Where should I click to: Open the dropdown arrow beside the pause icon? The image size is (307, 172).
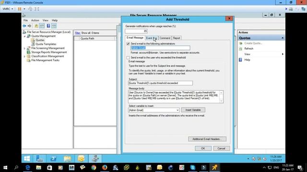pos(24,9)
